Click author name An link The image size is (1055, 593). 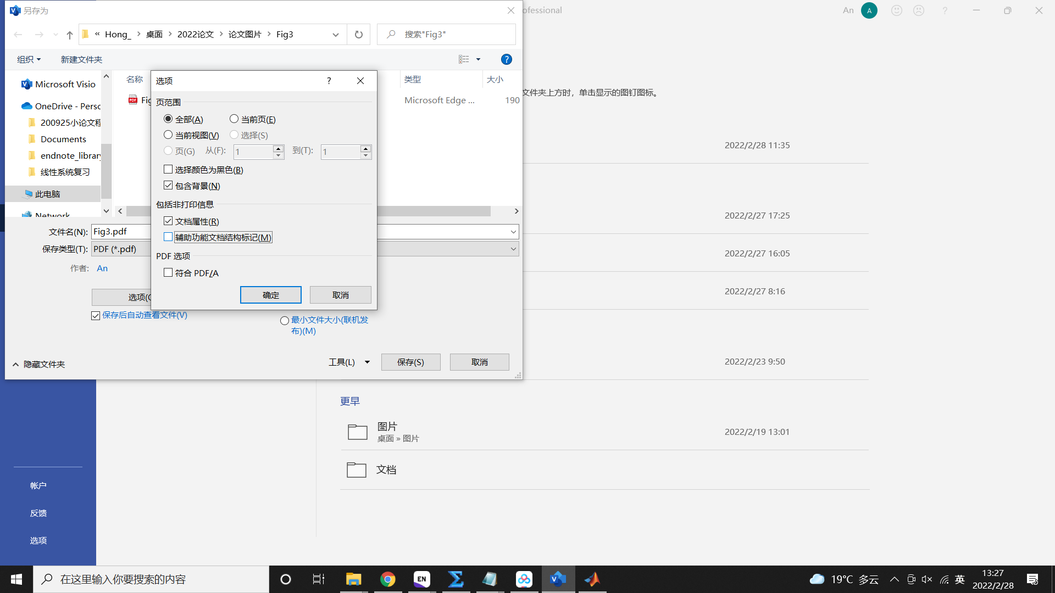(x=102, y=268)
